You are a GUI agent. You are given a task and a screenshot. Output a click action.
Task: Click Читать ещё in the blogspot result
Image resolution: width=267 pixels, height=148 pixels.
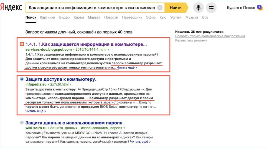coord(127,67)
